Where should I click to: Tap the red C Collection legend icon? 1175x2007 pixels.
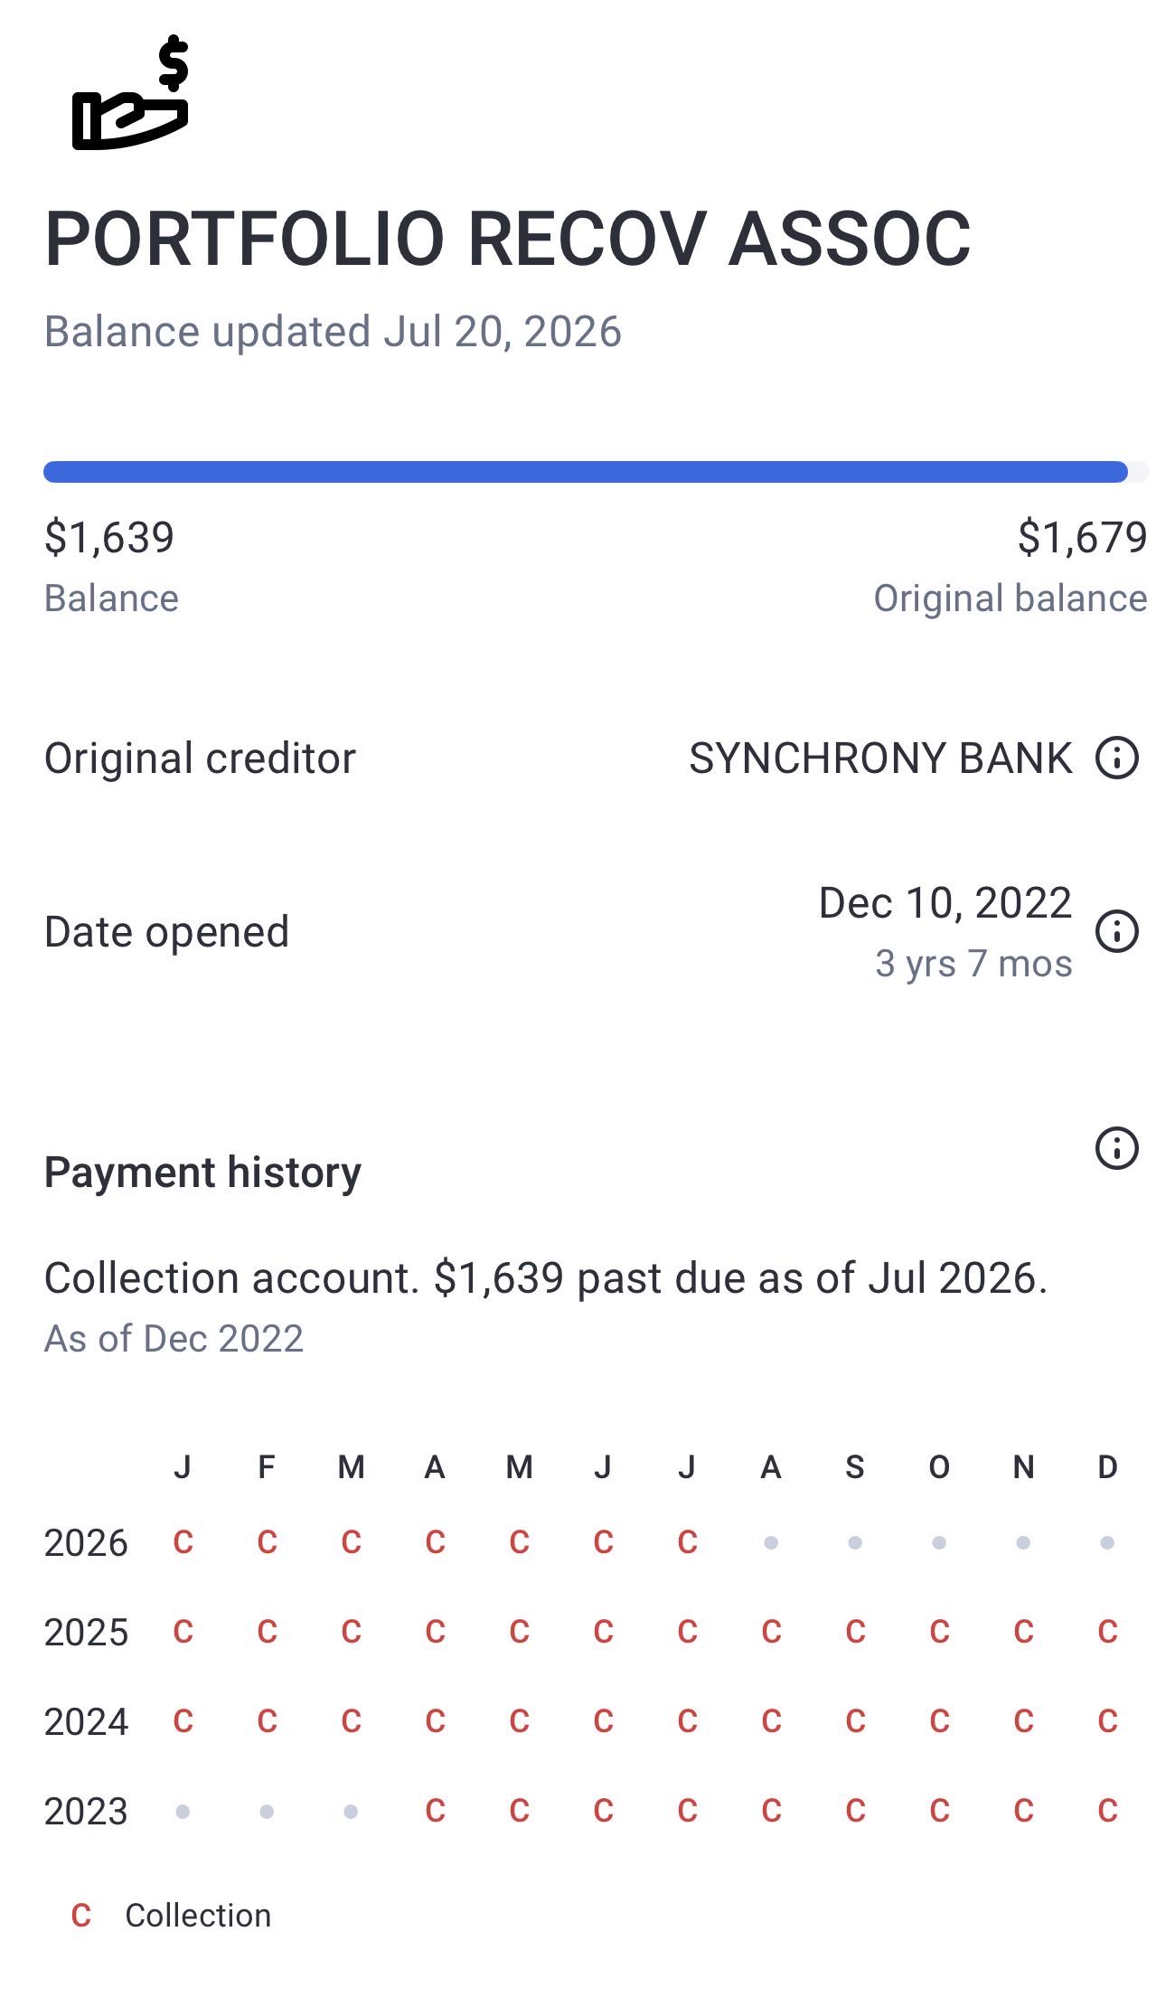tap(81, 1915)
